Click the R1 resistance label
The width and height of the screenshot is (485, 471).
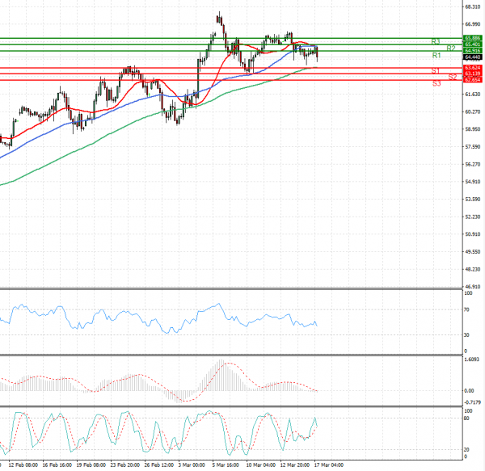pos(436,55)
